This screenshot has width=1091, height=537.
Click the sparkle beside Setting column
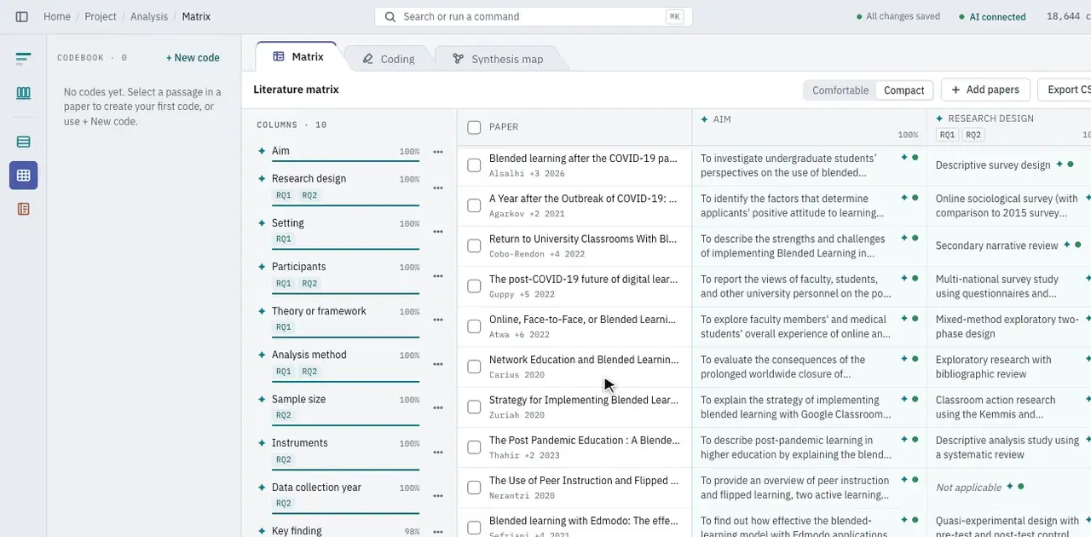tap(262, 222)
